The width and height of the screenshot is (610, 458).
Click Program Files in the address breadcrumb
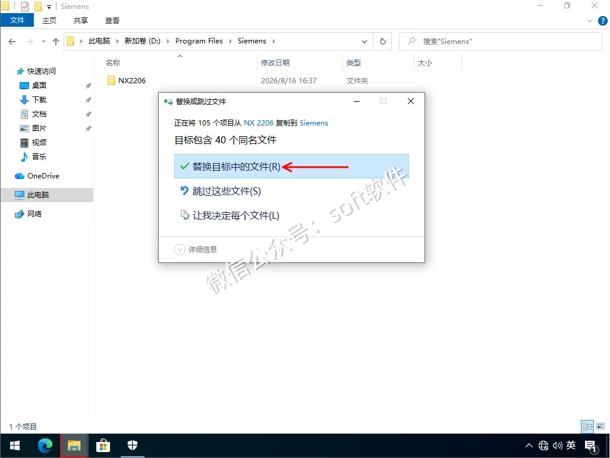coord(199,41)
